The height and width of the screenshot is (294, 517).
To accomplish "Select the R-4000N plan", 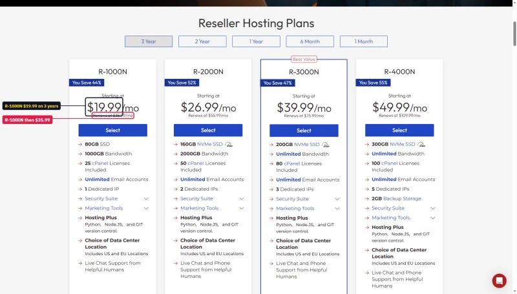I will point(399,130).
